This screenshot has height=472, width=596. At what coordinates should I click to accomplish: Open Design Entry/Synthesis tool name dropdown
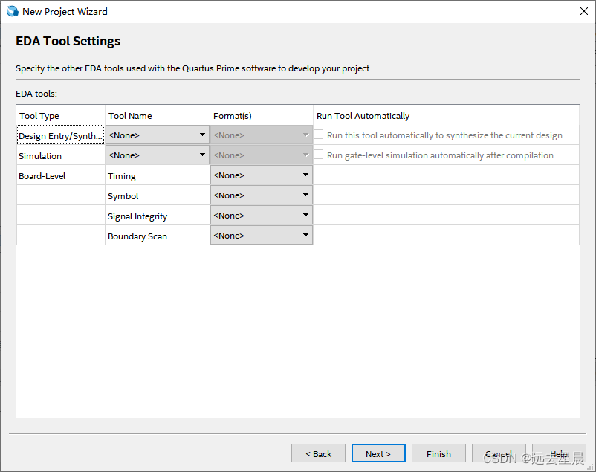(157, 135)
